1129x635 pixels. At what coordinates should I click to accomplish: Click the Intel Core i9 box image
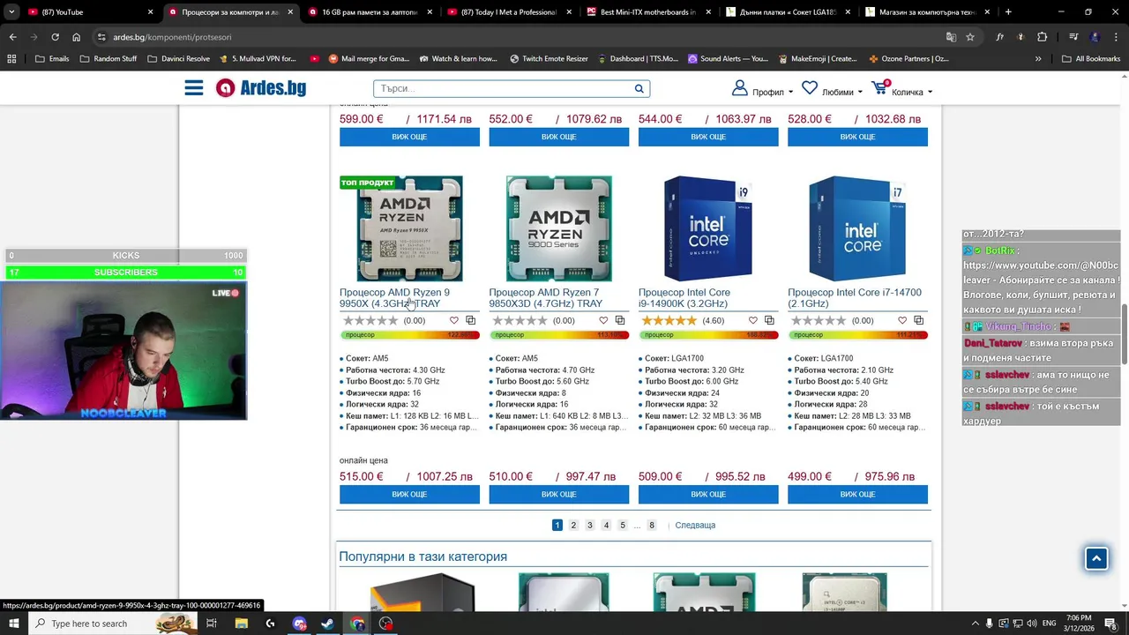708,228
